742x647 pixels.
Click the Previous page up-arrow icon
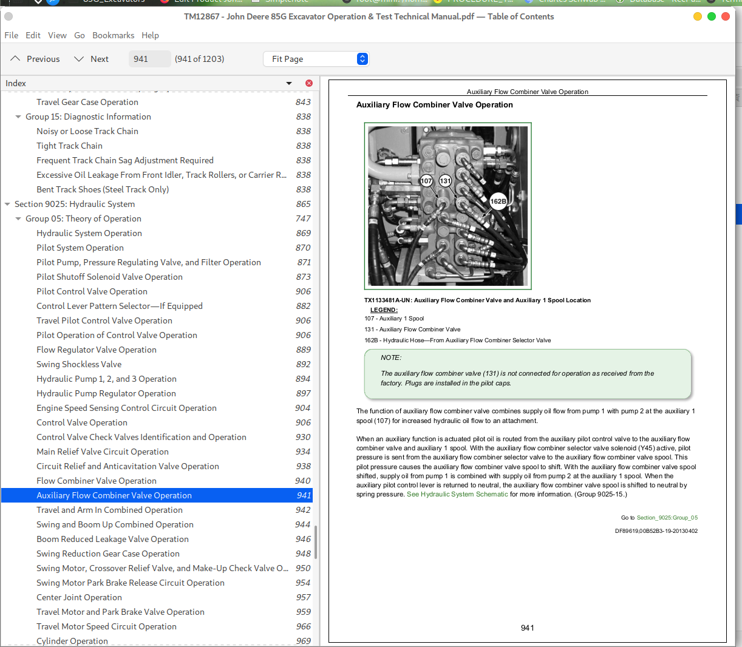[15, 59]
